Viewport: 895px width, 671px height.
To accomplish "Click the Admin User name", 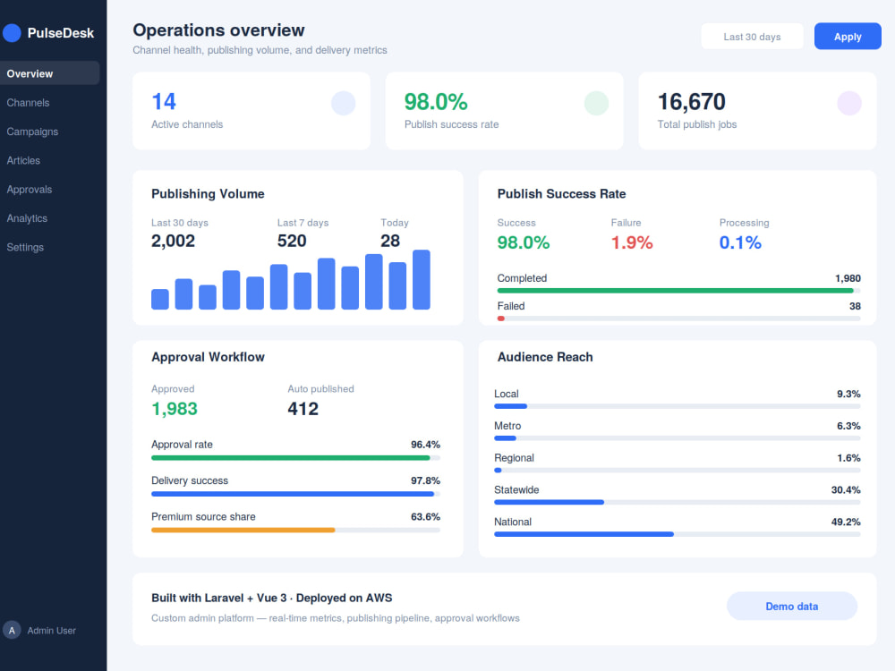I will click(51, 631).
